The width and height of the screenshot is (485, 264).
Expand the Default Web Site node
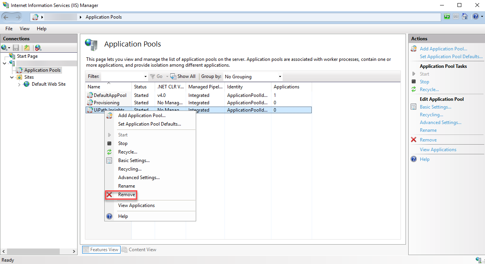[x=19, y=84]
